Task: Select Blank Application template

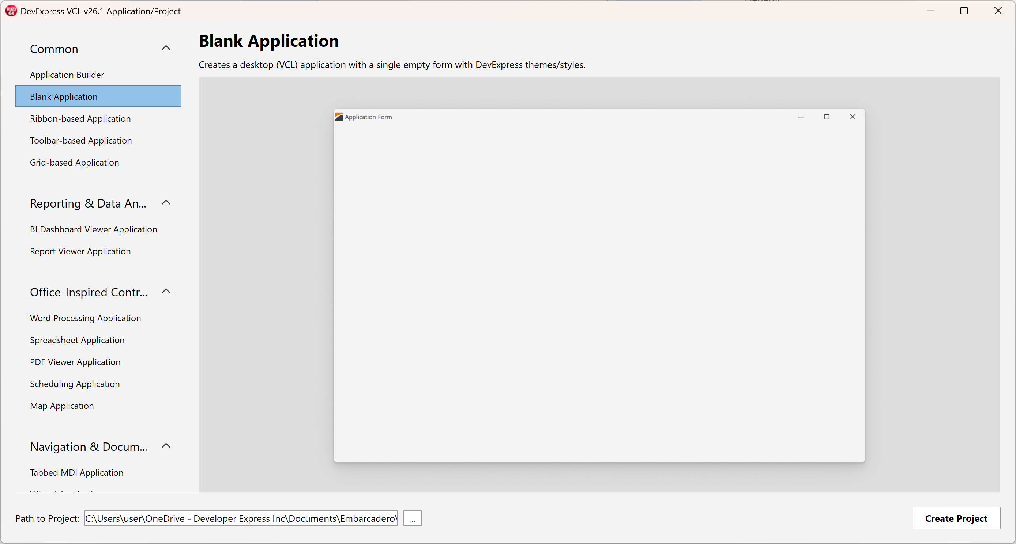Action: pos(98,96)
